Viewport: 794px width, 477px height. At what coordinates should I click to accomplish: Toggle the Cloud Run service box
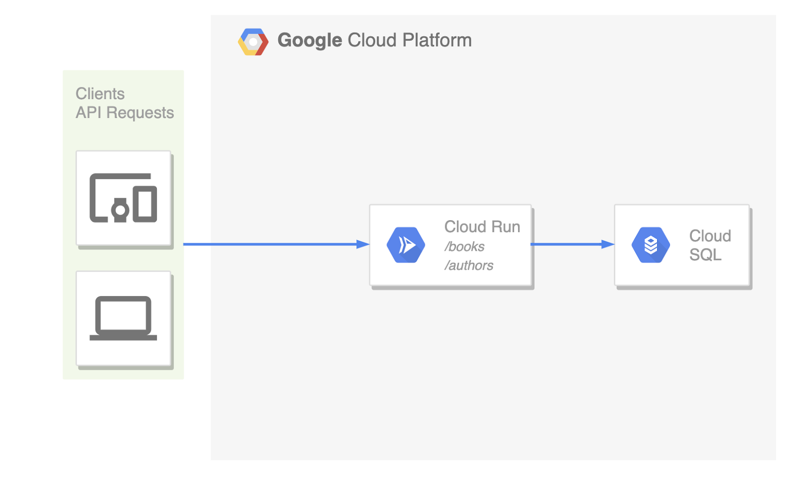click(x=451, y=245)
